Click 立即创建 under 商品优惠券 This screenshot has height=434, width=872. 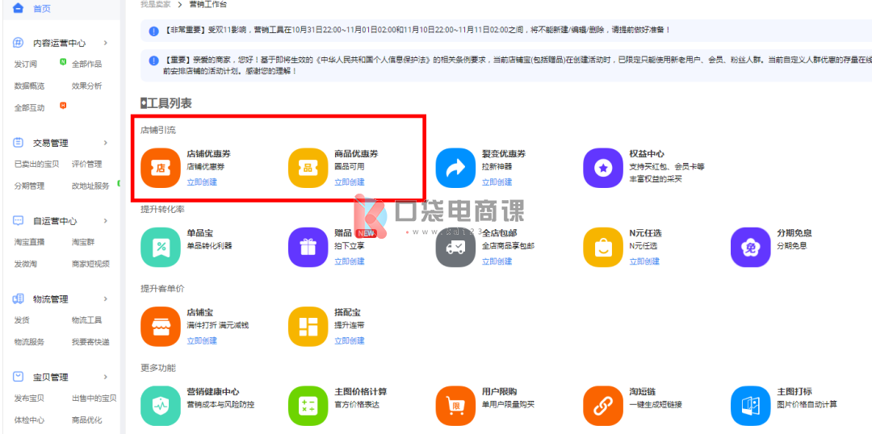point(350,182)
